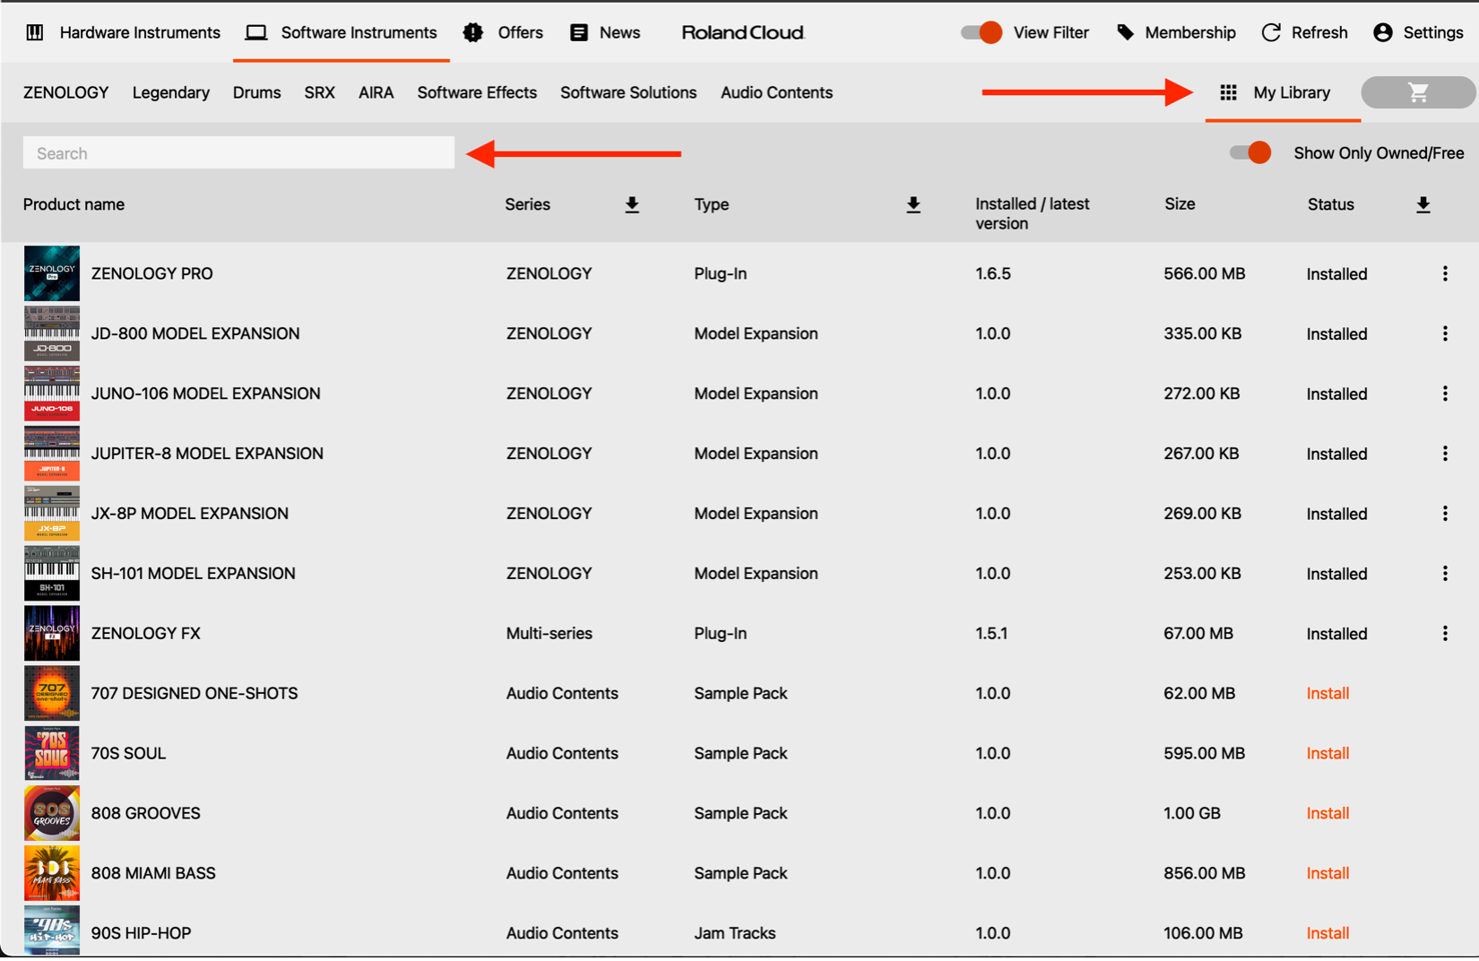This screenshot has width=1479, height=961.
Task: Switch to the Software Instruments tab
Action: (341, 32)
